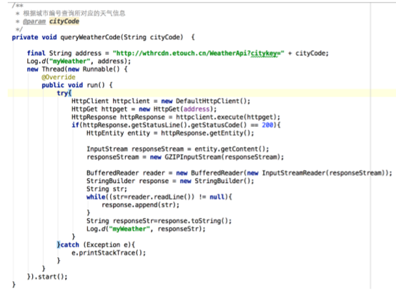Click String responseStr=response.toString() line
The width and height of the screenshot is (396, 298).
pyautogui.click(x=159, y=221)
